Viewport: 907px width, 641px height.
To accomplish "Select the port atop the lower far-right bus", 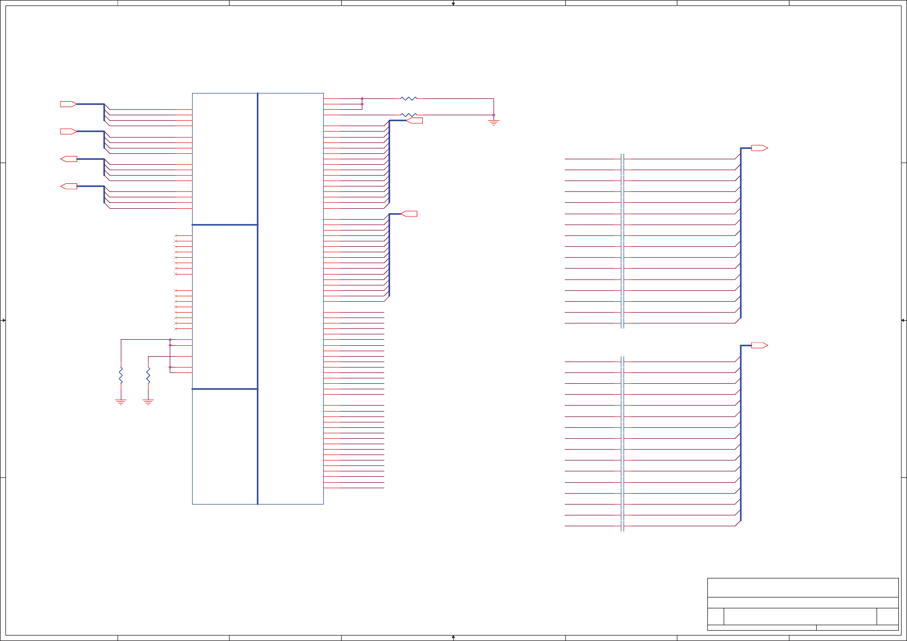I will pyautogui.click(x=760, y=345).
